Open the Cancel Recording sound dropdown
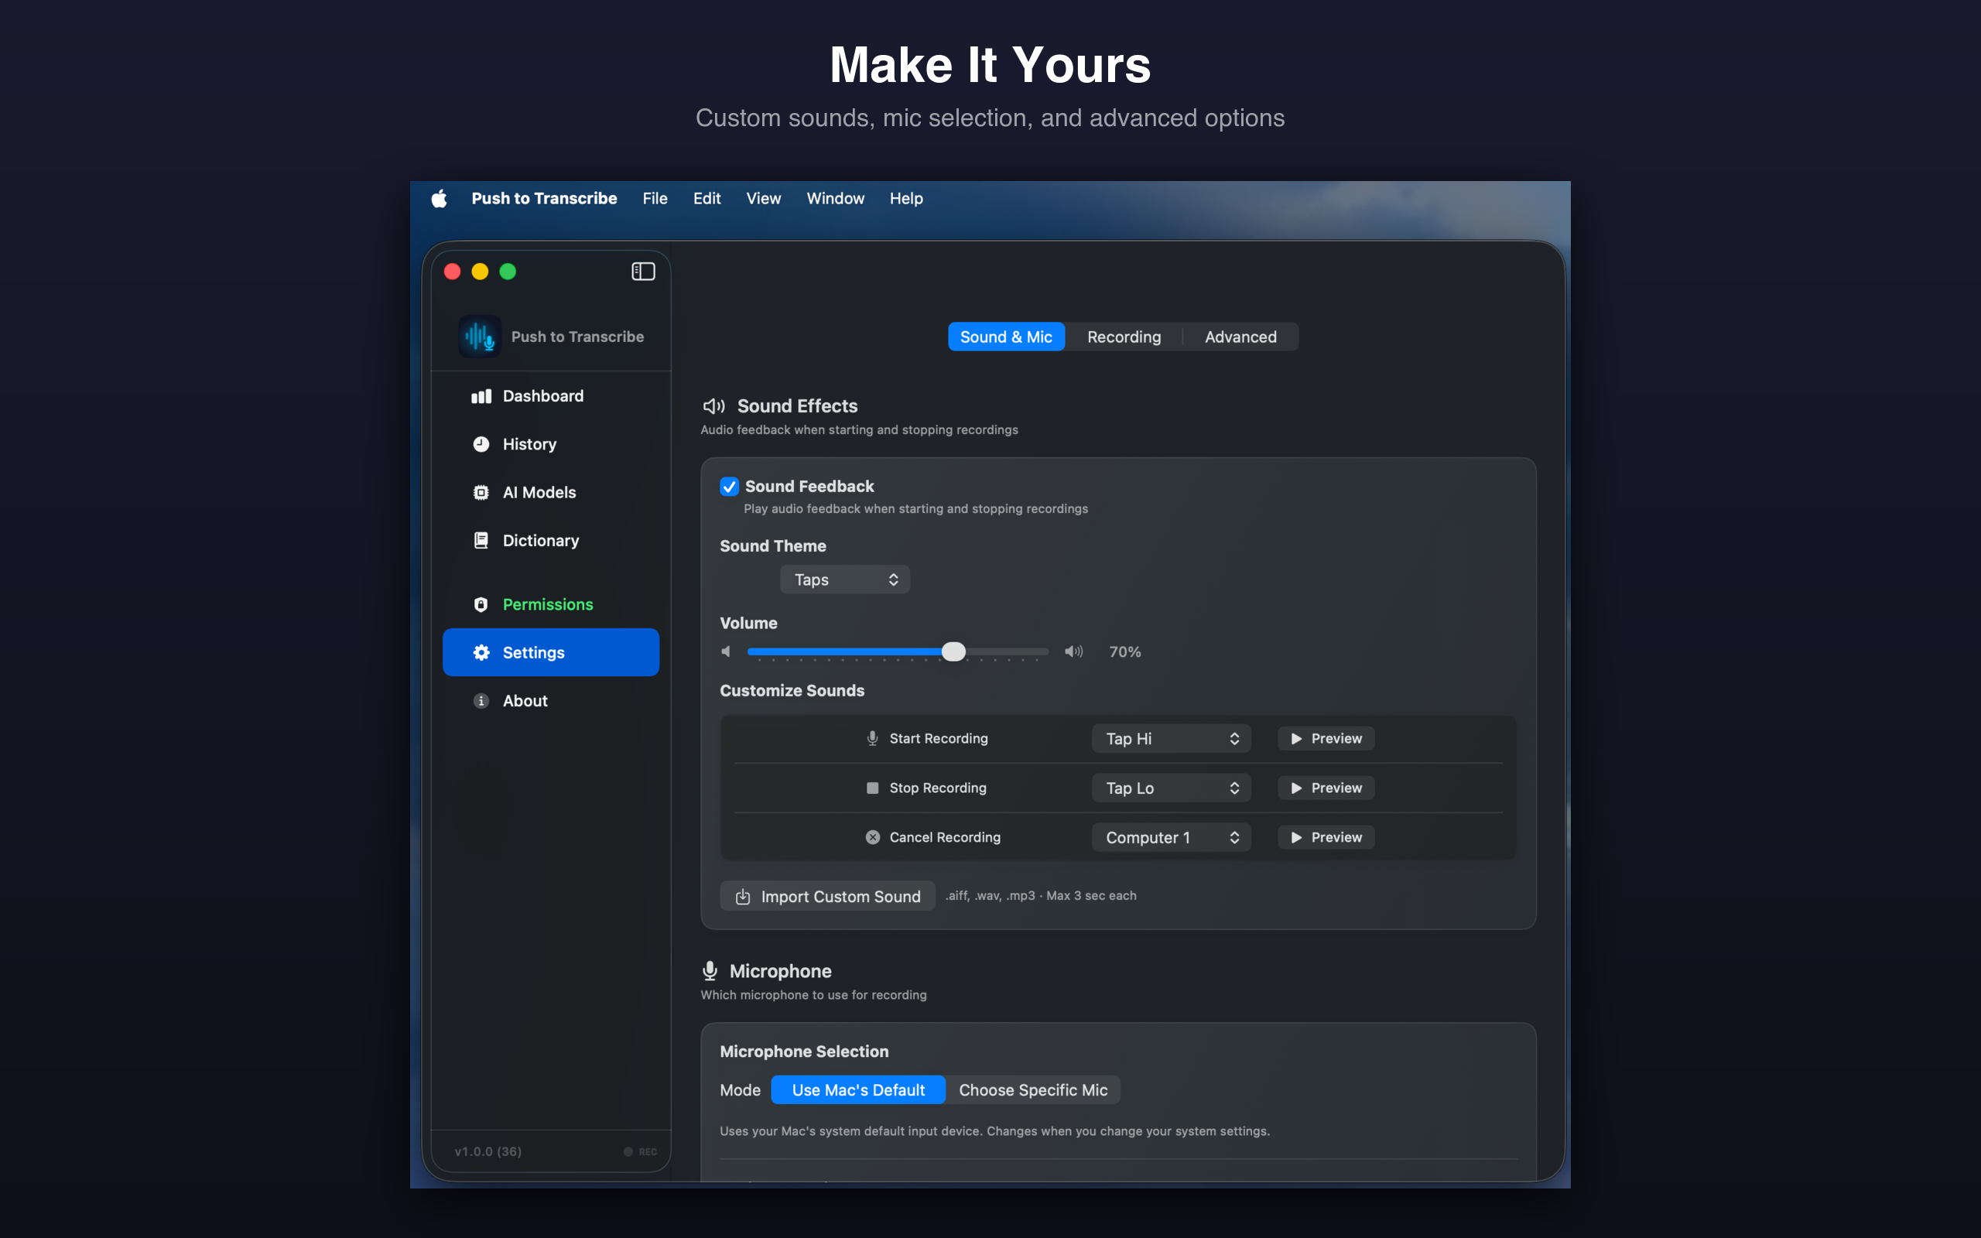Viewport: 1981px width, 1238px height. (1171, 836)
